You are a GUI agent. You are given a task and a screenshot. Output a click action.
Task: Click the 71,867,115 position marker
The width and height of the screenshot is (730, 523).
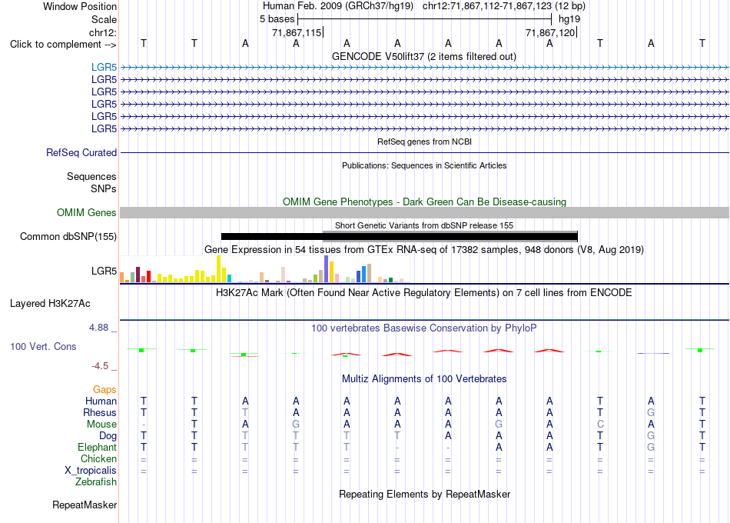pos(297,32)
